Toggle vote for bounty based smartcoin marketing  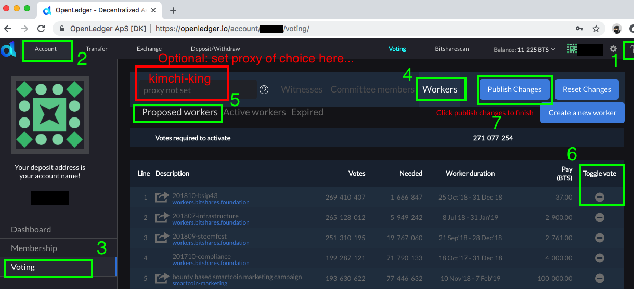pos(599,278)
